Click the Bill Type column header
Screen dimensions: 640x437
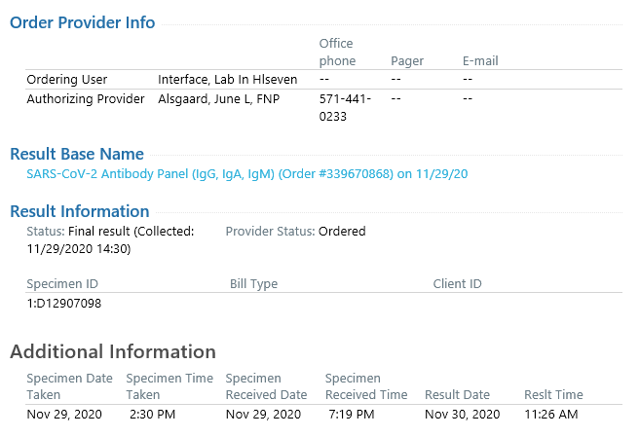[253, 284]
